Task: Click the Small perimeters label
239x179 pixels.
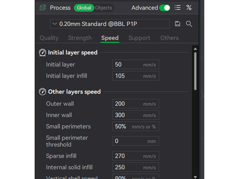Action: 68,127
